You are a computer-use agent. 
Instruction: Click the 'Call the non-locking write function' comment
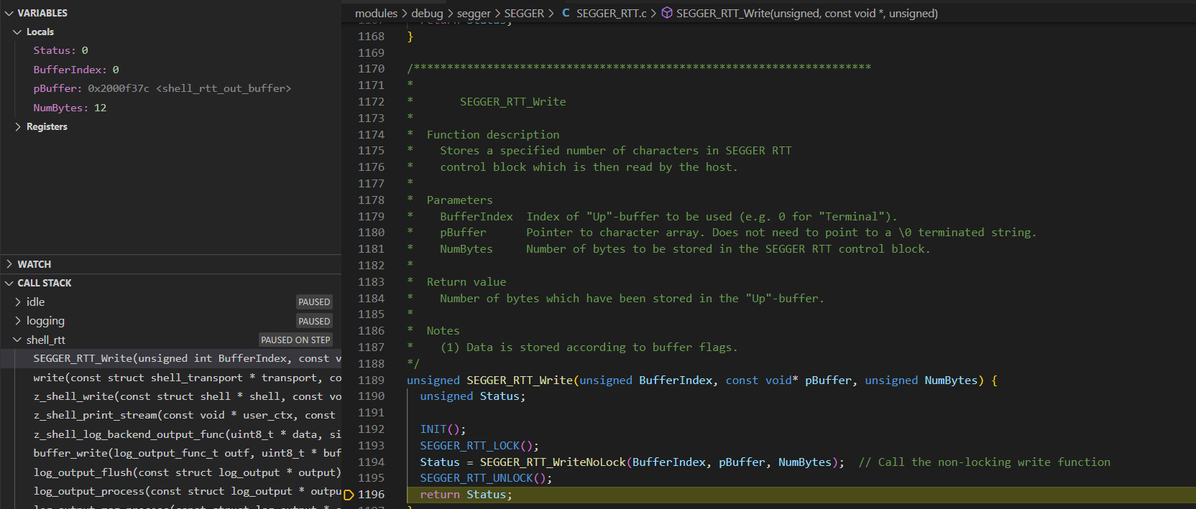tap(985, 462)
